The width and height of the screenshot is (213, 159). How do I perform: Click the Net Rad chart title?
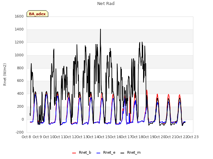click(x=106, y=4)
